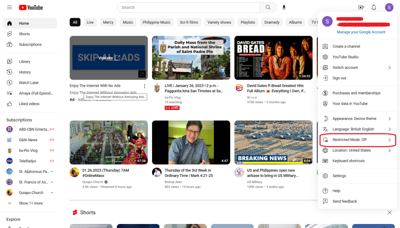Click the Search input field

point(188,7)
